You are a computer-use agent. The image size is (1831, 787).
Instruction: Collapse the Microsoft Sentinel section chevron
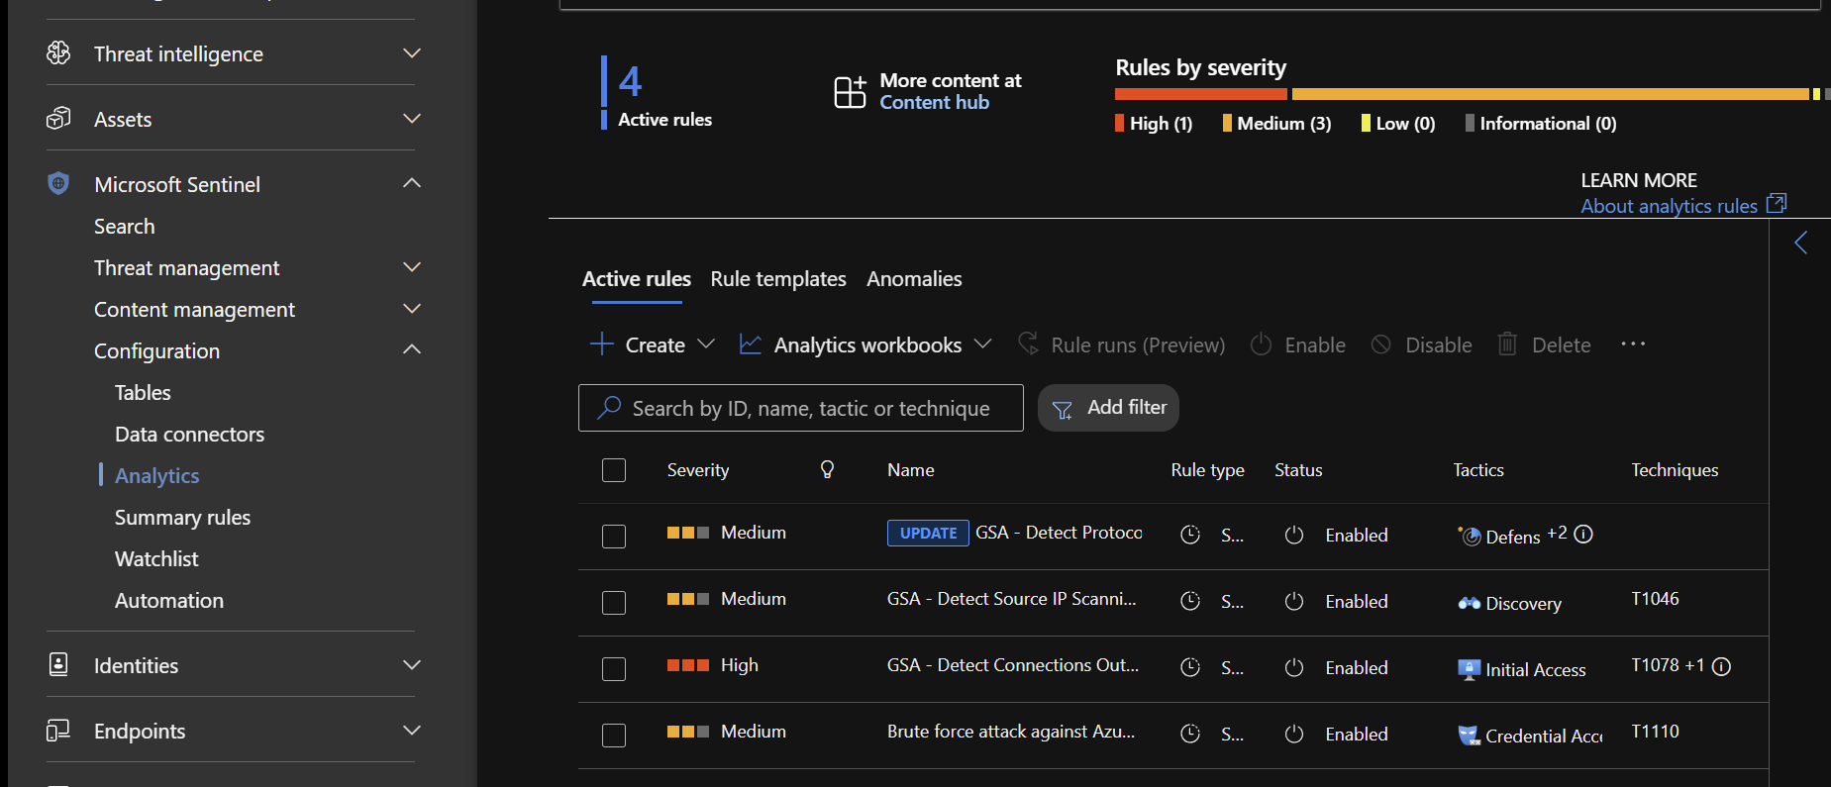tap(412, 183)
